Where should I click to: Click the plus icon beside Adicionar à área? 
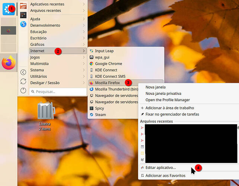142,108
